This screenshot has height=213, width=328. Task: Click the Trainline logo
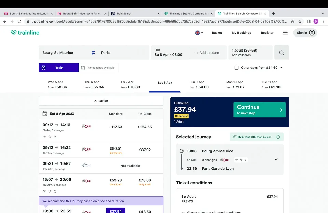point(25,33)
